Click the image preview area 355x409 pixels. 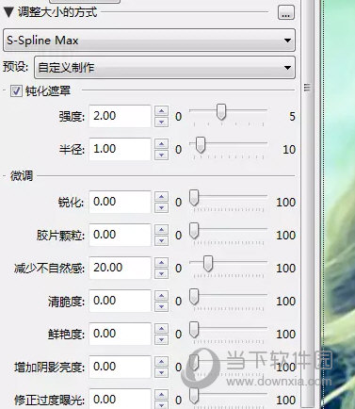(x=339, y=204)
